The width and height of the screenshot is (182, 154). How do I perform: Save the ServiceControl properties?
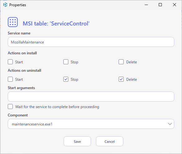pos(77,141)
